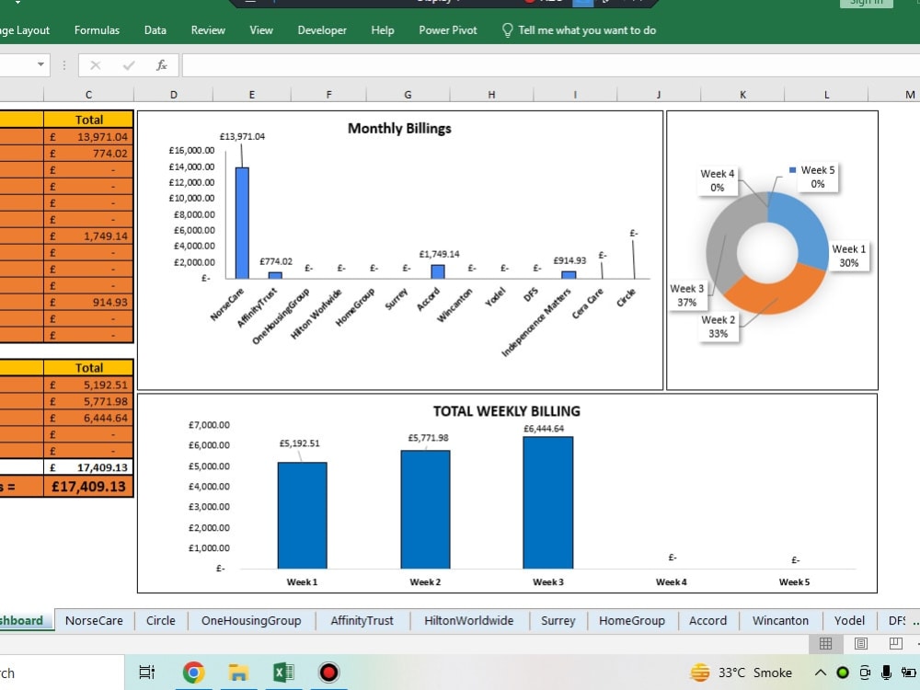Click the Tell me lightbulb icon
This screenshot has width=920, height=690.
point(508,30)
